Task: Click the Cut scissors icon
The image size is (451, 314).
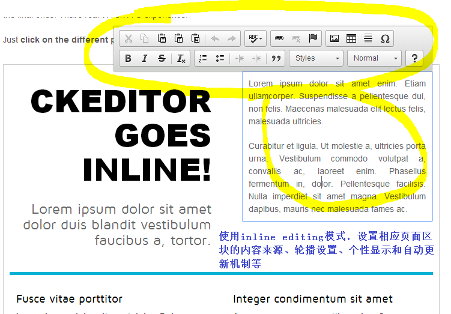Action: pos(129,38)
